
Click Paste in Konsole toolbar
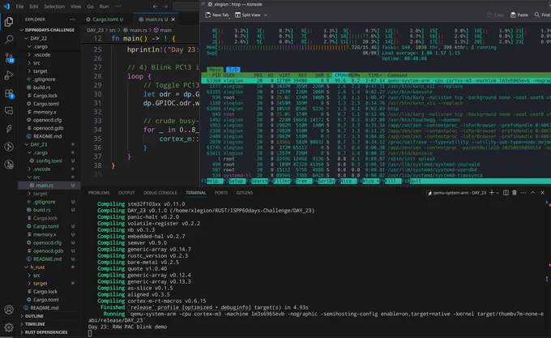click(519, 15)
